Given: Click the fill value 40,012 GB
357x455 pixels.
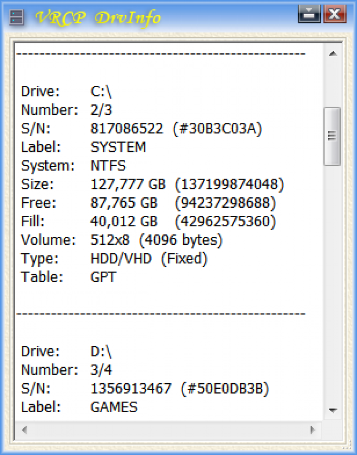Looking at the screenshot, I should [124, 222].
